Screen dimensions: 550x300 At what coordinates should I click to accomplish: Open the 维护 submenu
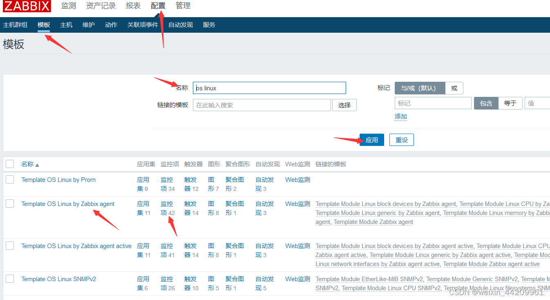click(89, 25)
